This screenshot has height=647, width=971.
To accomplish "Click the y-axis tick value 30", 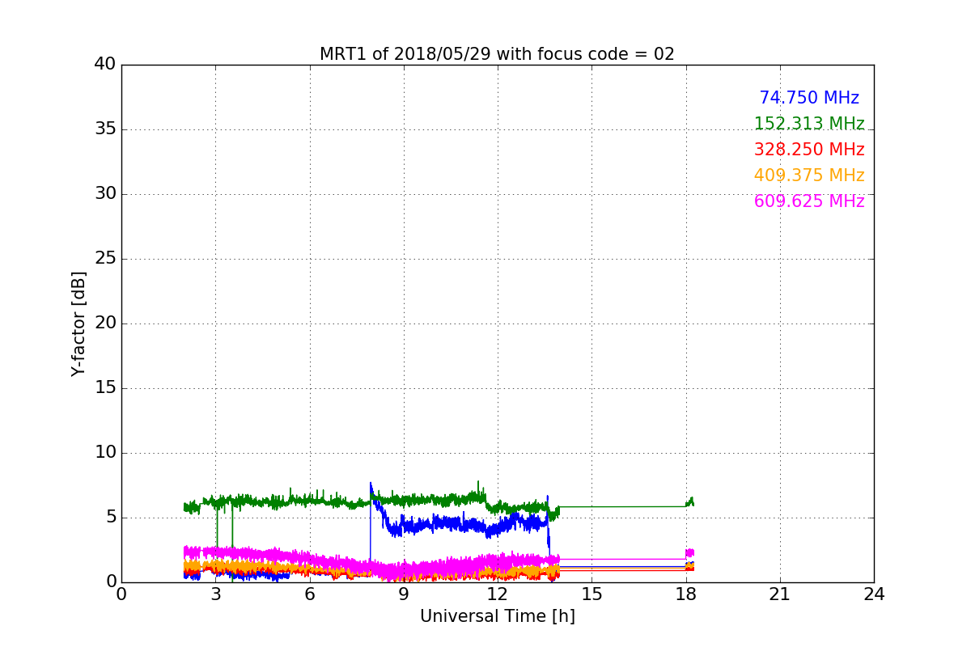I will [x=105, y=194].
